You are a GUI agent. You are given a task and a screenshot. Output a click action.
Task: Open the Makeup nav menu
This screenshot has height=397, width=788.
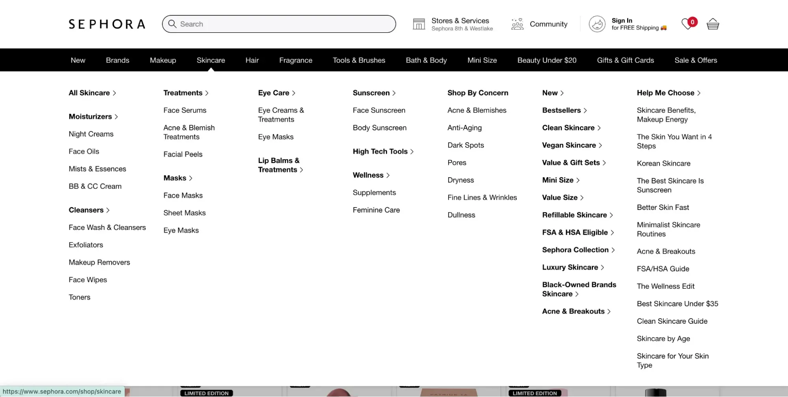point(163,60)
